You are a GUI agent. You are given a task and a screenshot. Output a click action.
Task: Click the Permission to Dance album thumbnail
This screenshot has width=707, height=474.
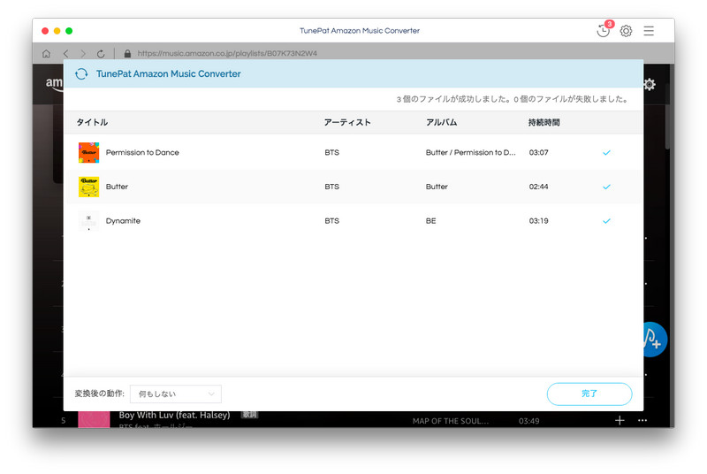tap(89, 152)
